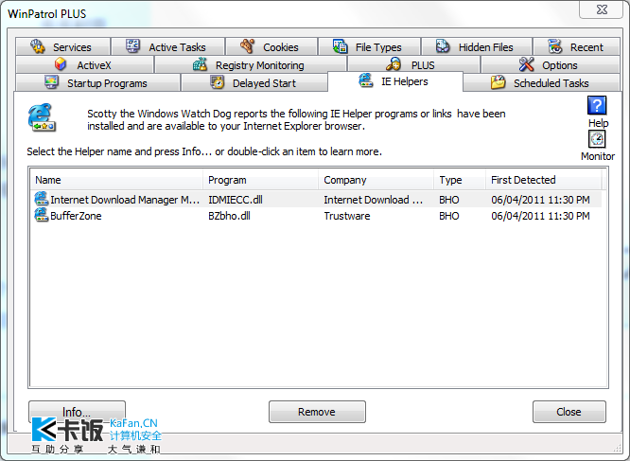
Task: Go to the Options tab
Action: click(x=551, y=64)
